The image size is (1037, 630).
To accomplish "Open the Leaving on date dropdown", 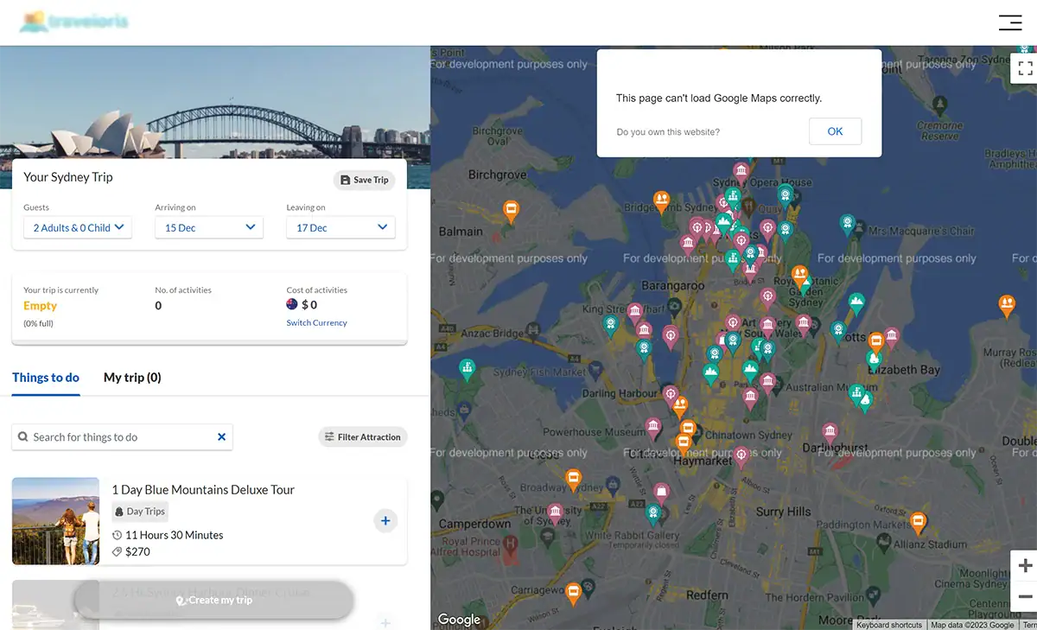I will click(x=340, y=228).
